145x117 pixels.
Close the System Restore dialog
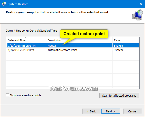(x=141, y=4)
